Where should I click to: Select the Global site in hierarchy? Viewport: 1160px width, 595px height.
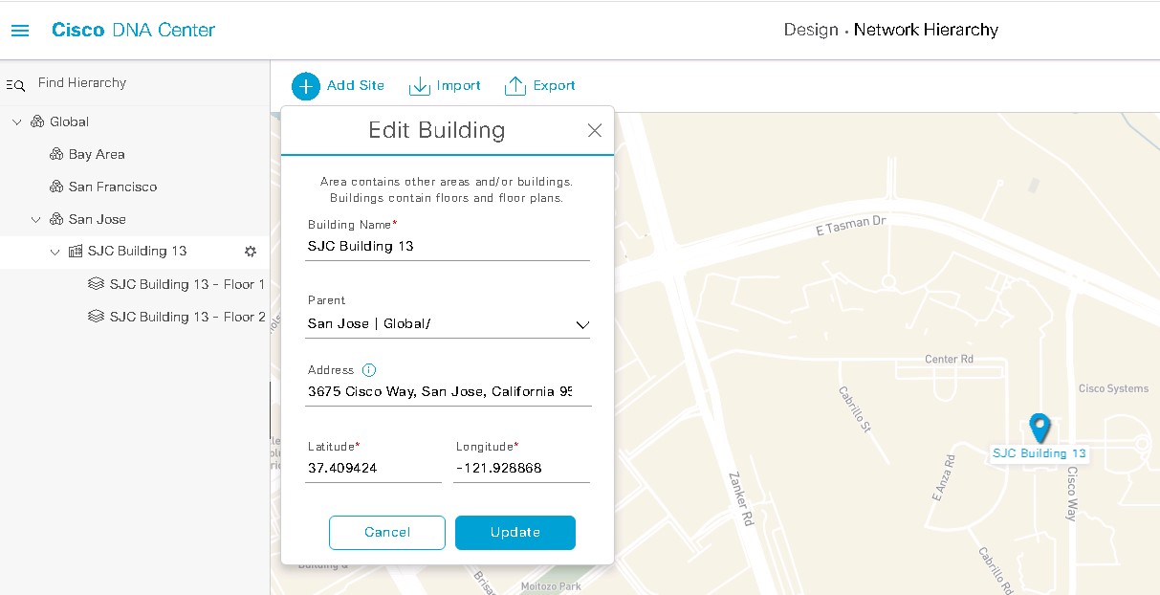click(x=69, y=121)
